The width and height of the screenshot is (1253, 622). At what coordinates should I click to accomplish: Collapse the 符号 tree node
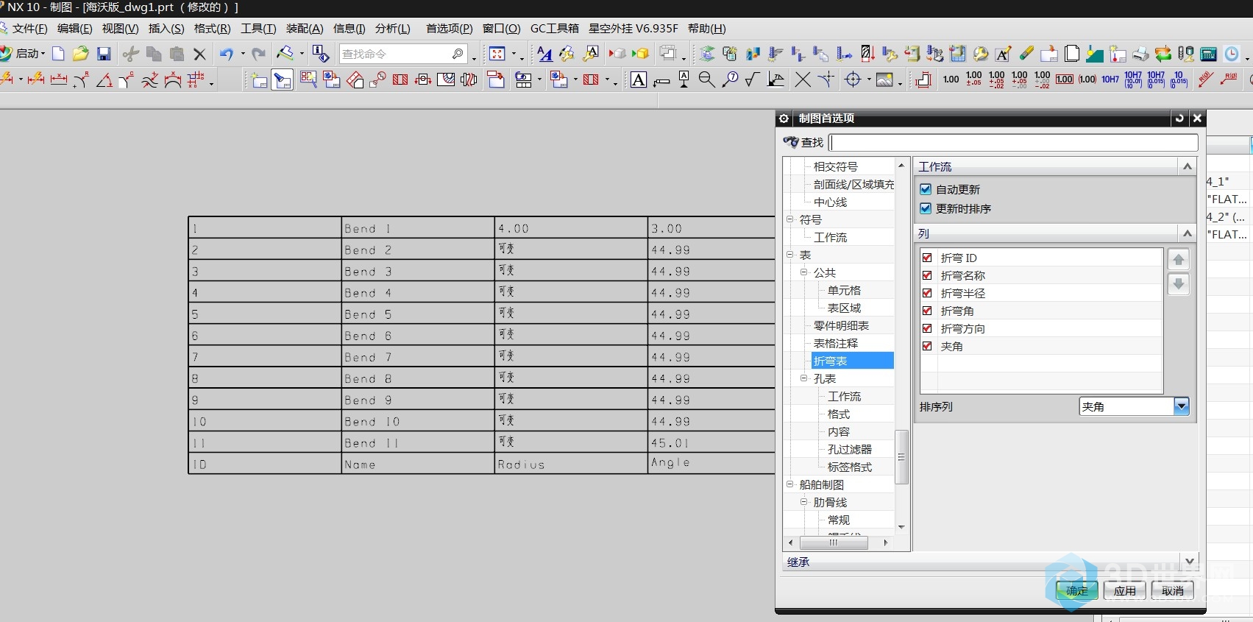(789, 219)
